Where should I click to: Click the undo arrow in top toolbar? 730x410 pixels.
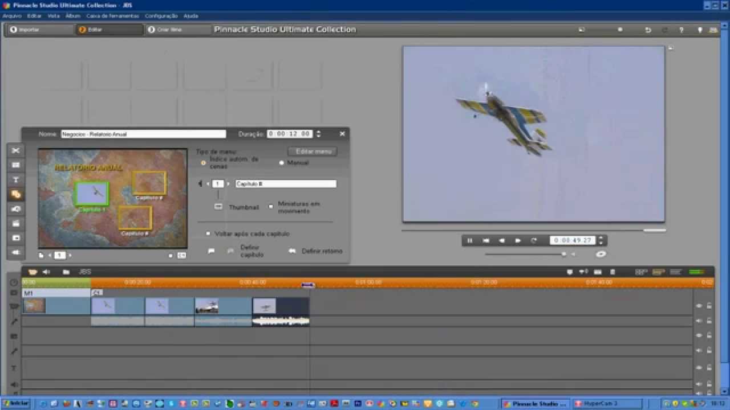648,30
